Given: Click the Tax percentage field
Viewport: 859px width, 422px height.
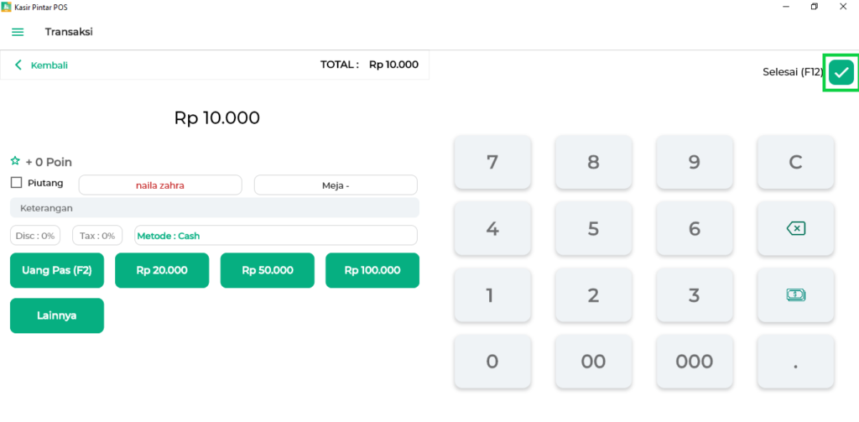Looking at the screenshot, I should (x=97, y=236).
